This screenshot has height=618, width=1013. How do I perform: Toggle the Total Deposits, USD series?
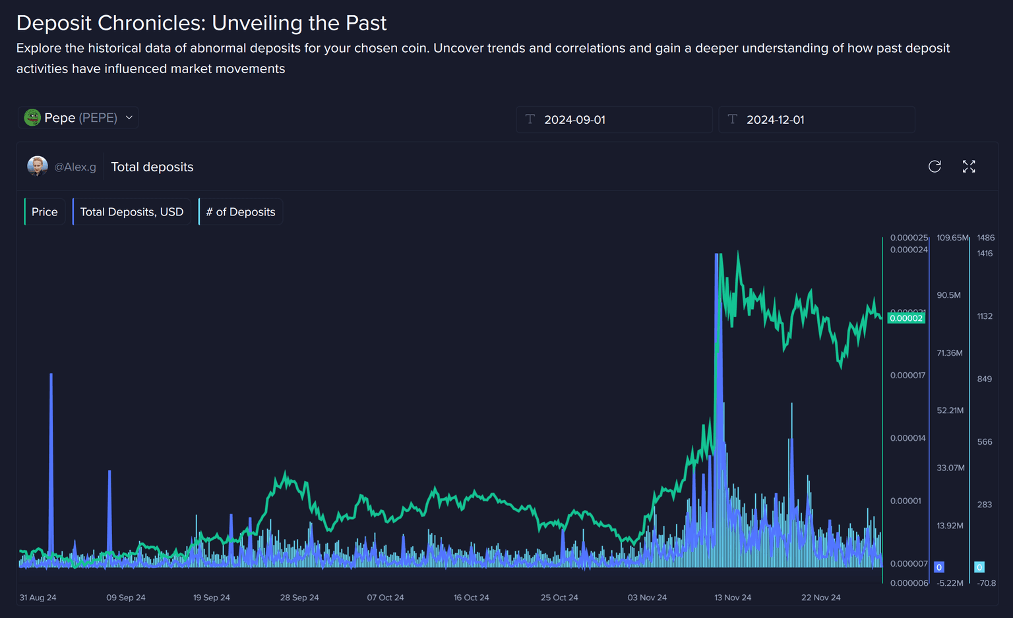132,212
